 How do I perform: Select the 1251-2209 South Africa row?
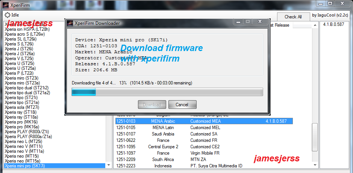(204, 159)
